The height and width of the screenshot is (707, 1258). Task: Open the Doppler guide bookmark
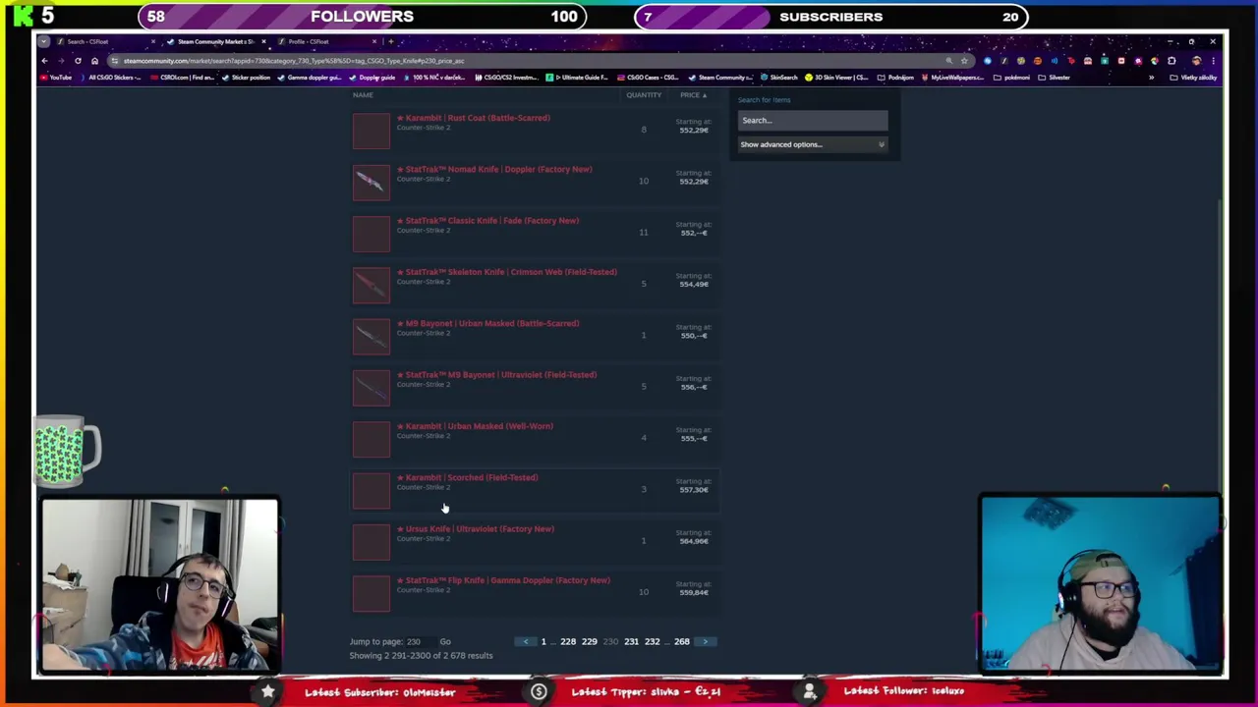[x=373, y=78]
